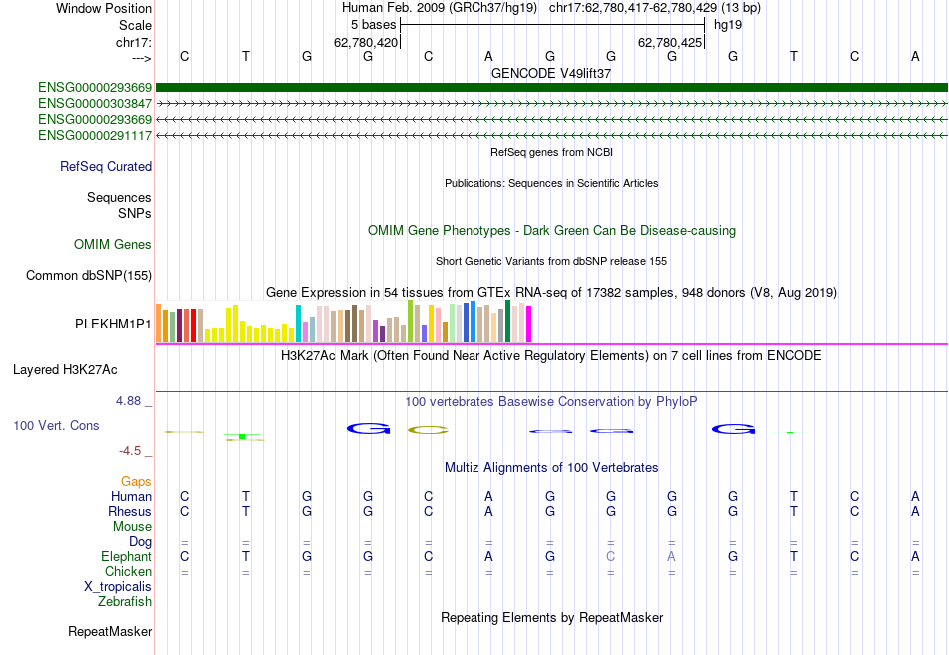Click the Zebrafish alignment row label

pos(125,602)
